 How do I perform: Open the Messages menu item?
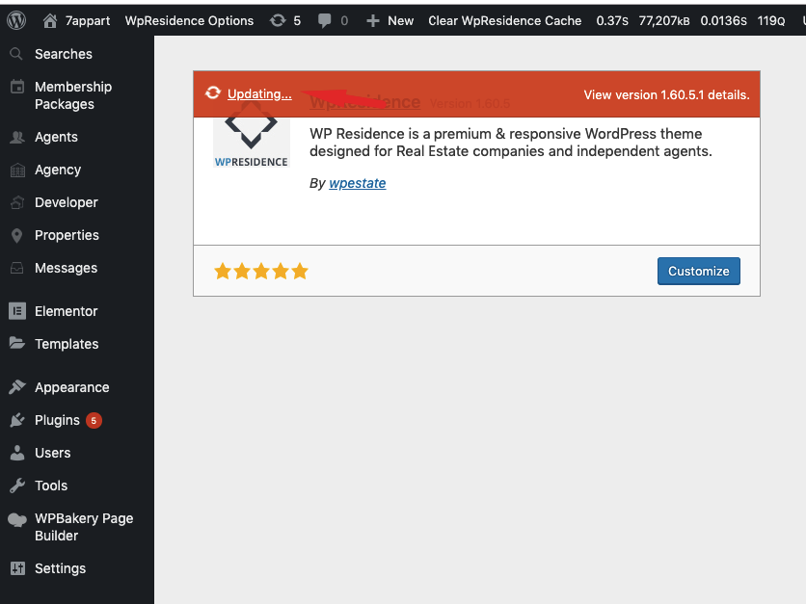(66, 268)
